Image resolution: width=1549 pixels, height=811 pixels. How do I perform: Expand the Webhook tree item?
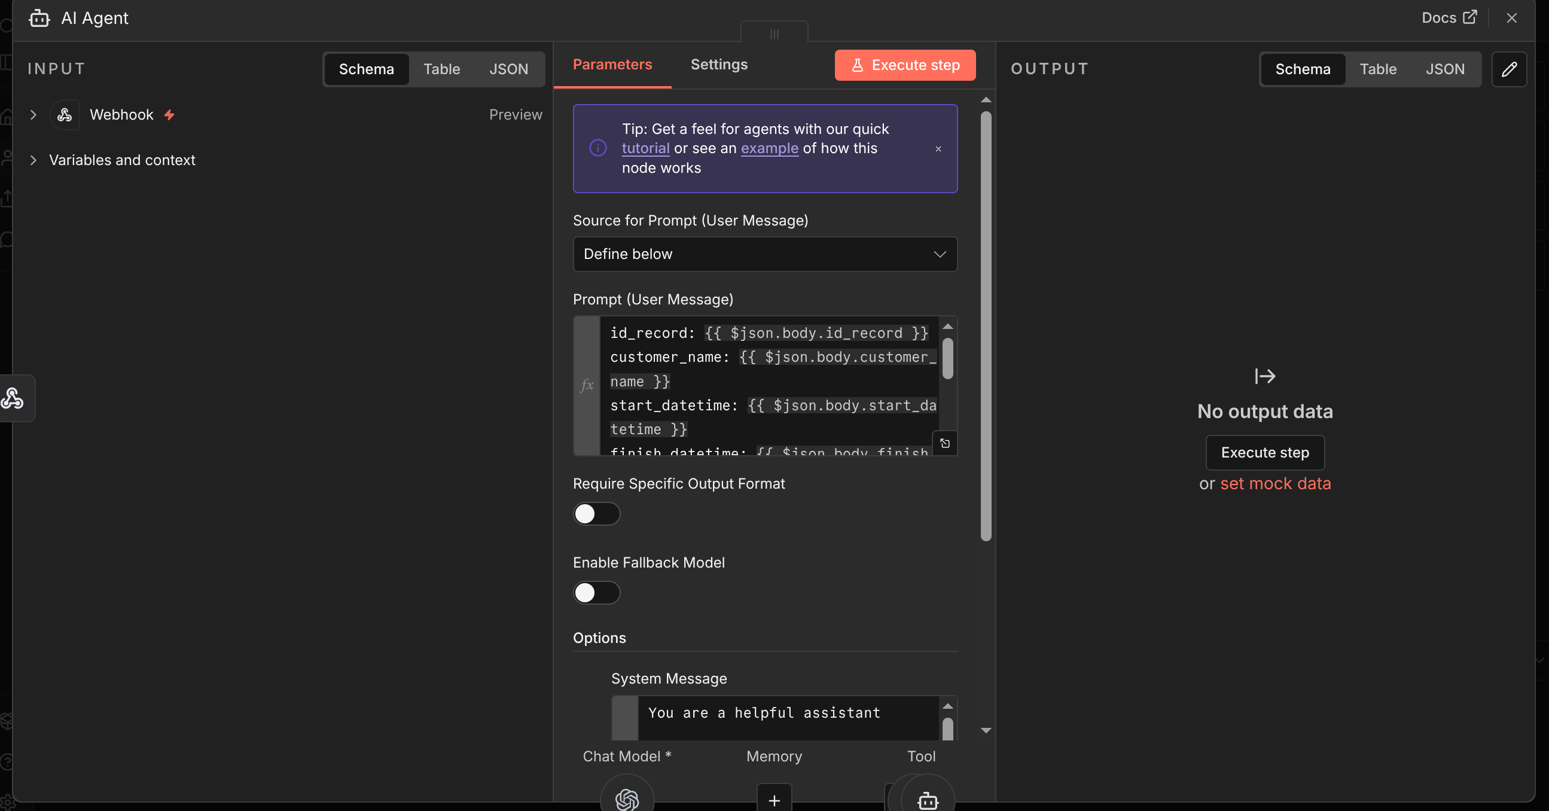(x=33, y=114)
